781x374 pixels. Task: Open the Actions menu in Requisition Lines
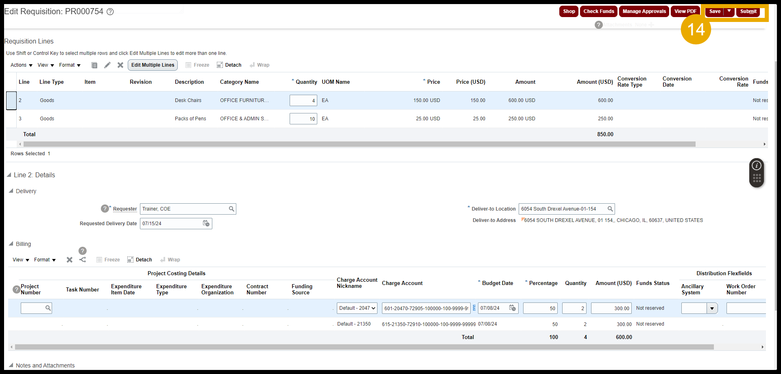[21, 65]
